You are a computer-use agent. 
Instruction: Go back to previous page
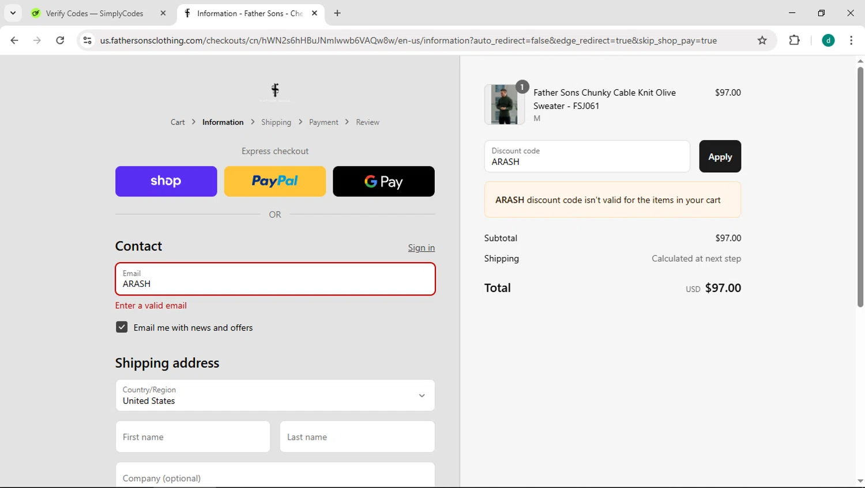click(14, 40)
